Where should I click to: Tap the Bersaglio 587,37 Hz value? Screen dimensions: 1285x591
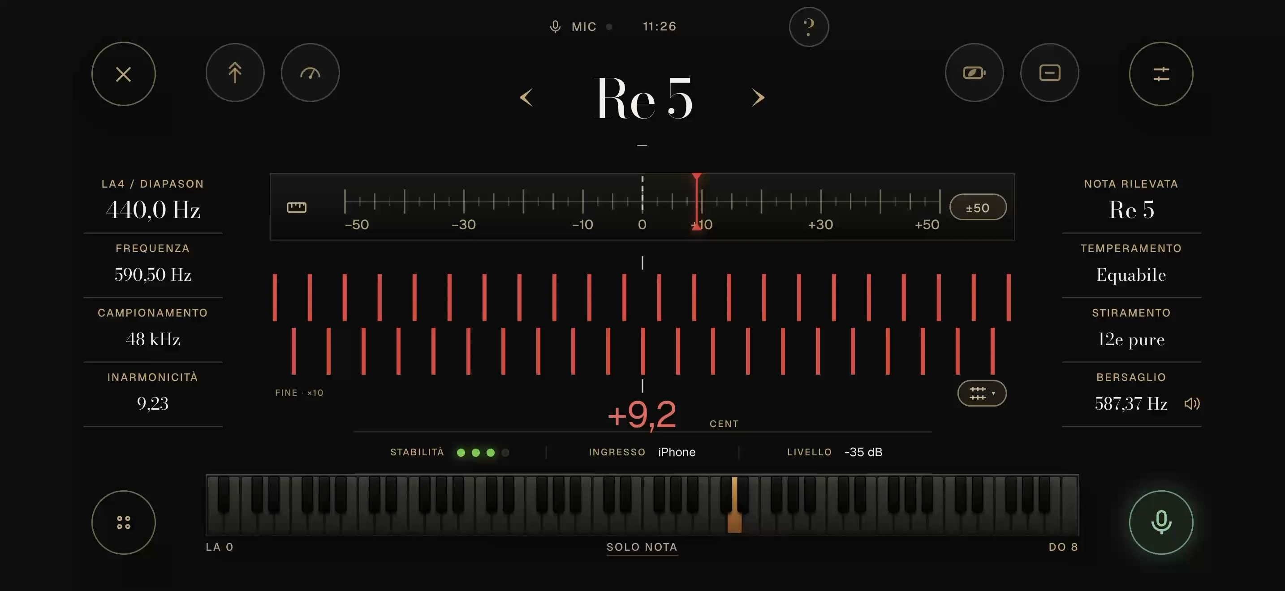(x=1131, y=404)
